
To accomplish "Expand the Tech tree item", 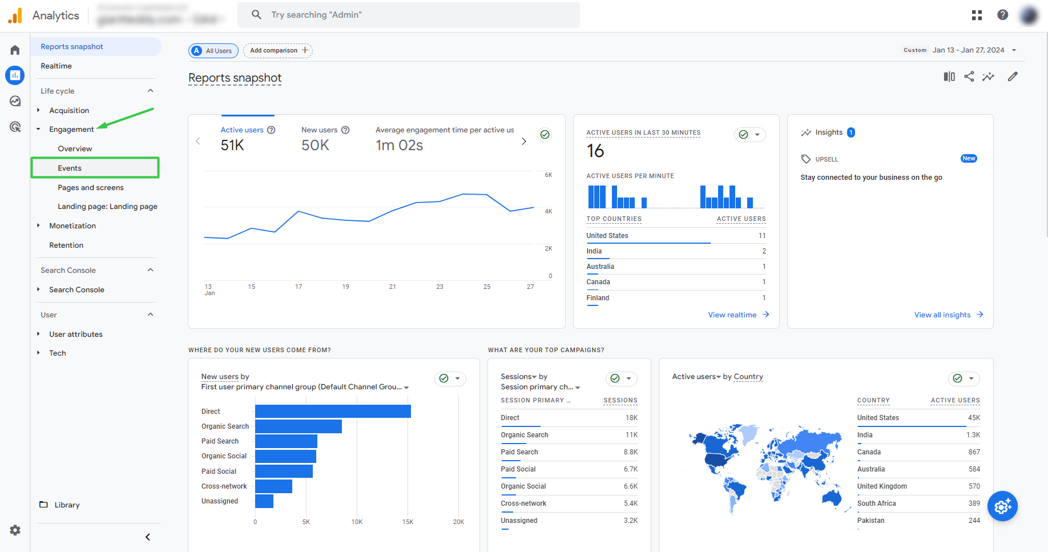I will pos(38,353).
